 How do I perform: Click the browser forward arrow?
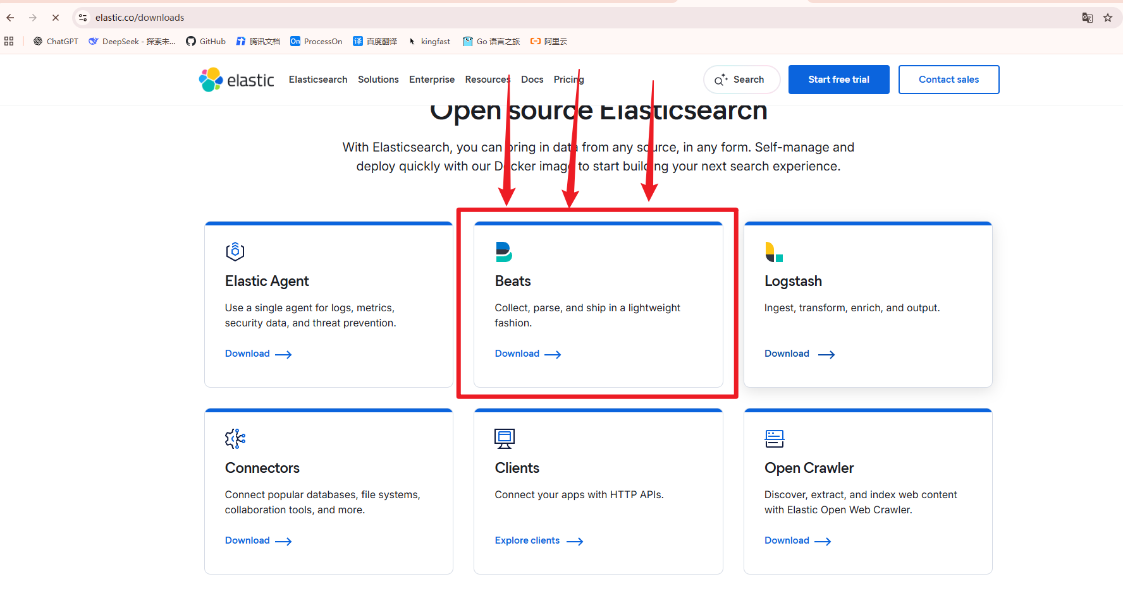pyautogui.click(x=33, y=18)
